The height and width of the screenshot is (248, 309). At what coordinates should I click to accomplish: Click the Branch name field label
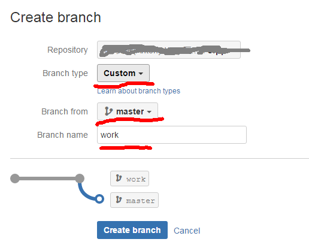coord(62,135)
